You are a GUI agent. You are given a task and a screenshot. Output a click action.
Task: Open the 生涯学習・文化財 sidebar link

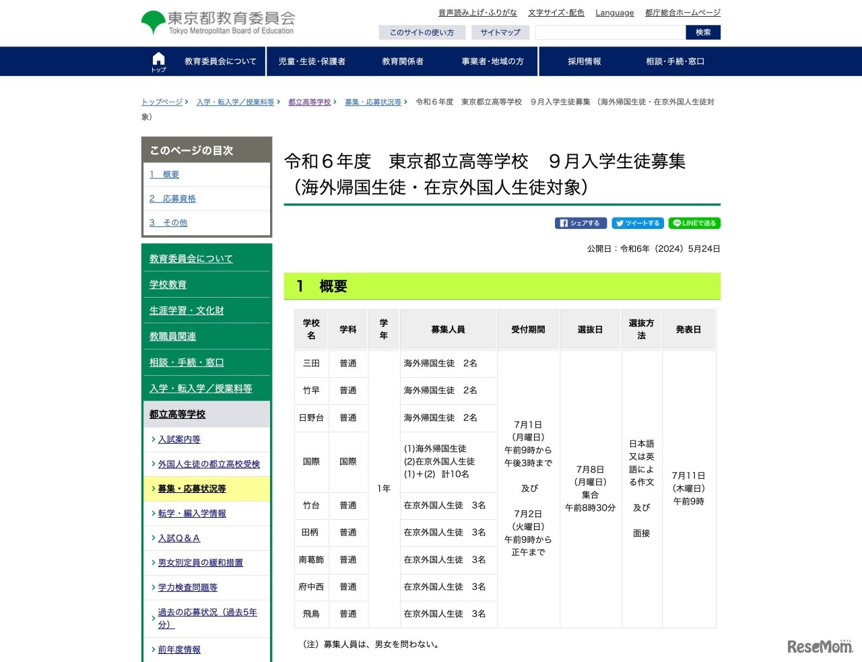click(187, 310)
